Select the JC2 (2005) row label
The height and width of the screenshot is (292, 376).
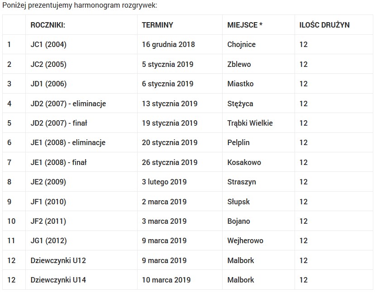pos(48,64)
